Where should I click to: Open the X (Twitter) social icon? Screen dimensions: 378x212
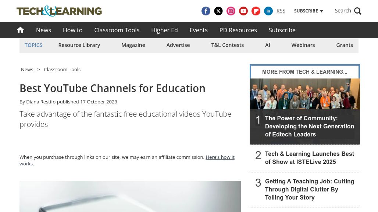[218, 11]
